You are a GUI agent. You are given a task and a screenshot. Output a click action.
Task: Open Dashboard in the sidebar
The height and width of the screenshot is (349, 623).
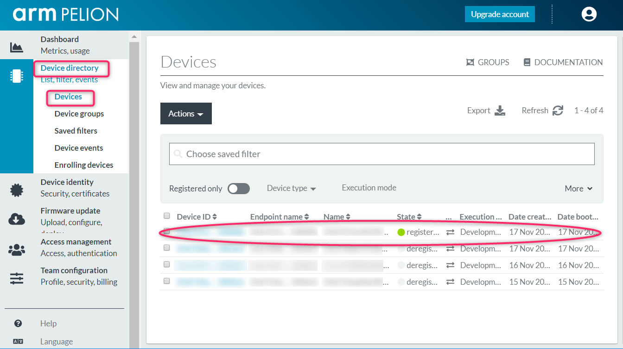click(x=60, y=39)
